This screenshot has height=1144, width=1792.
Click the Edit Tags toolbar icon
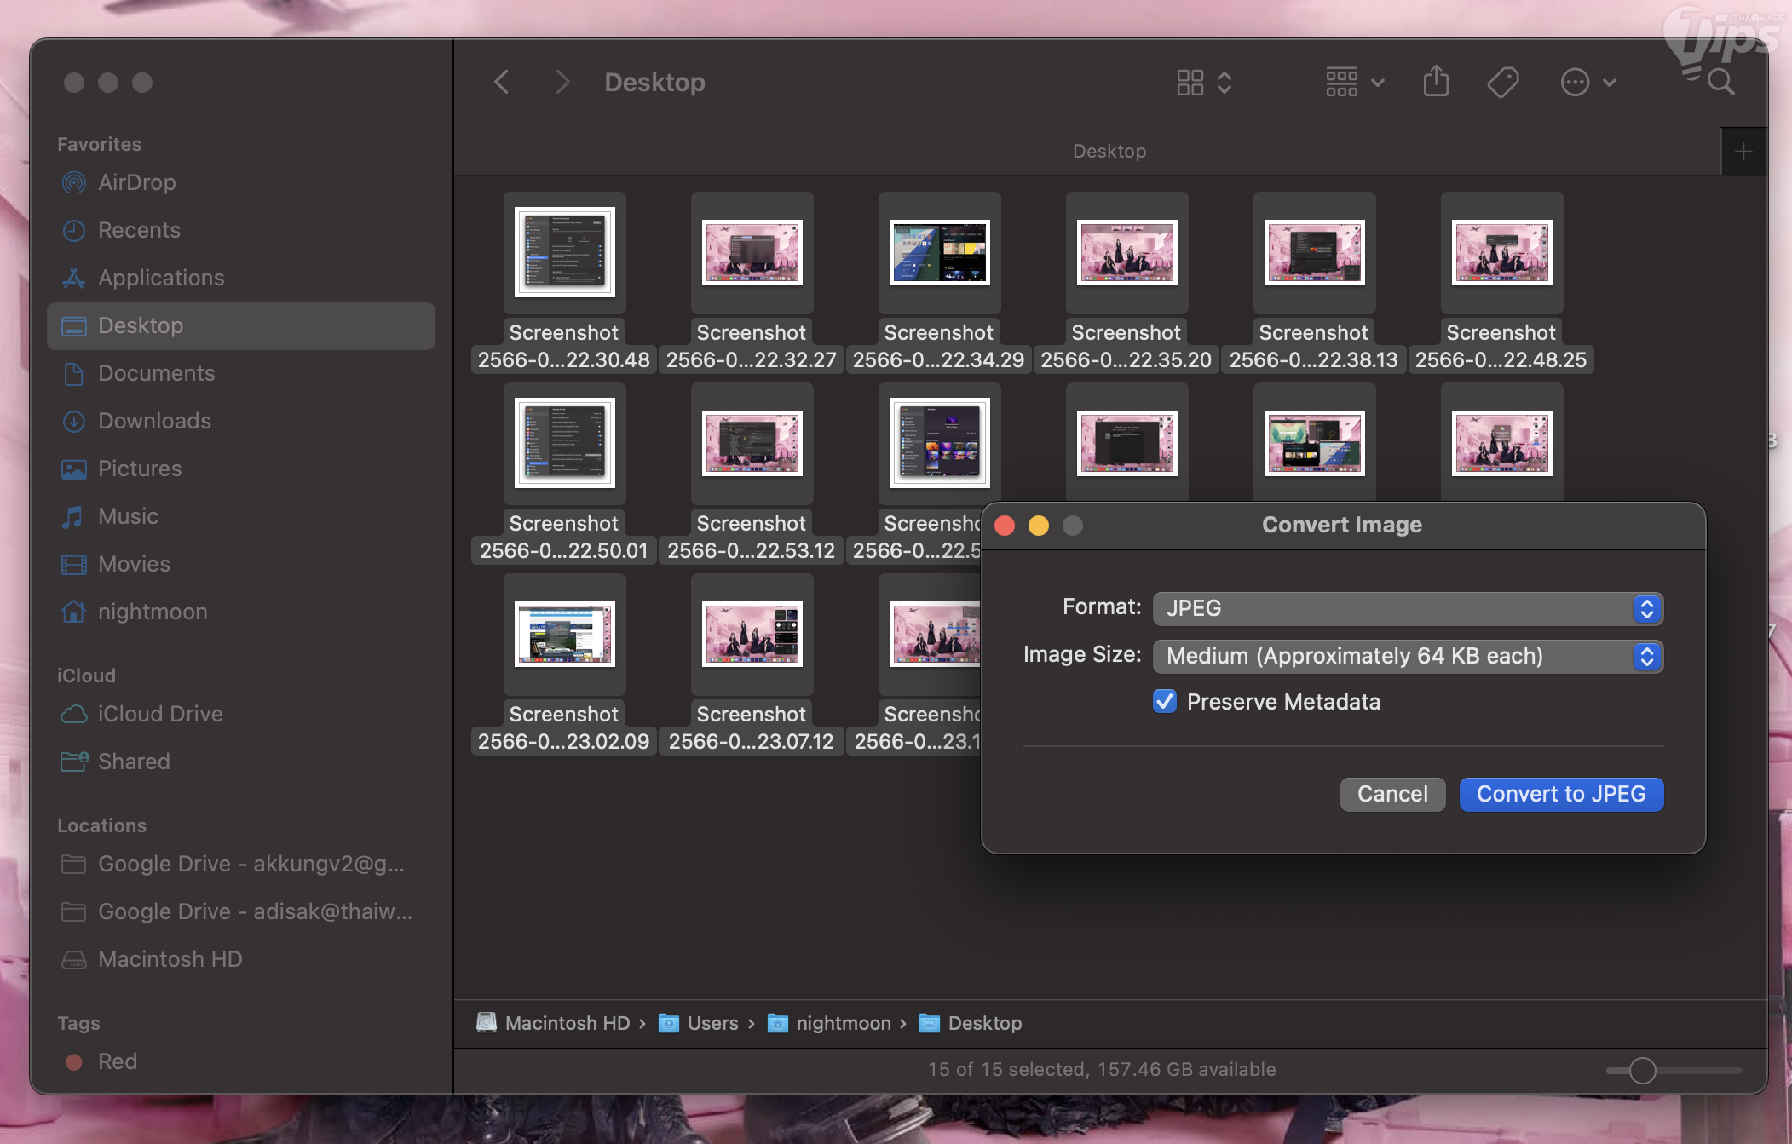point(1503,83)
